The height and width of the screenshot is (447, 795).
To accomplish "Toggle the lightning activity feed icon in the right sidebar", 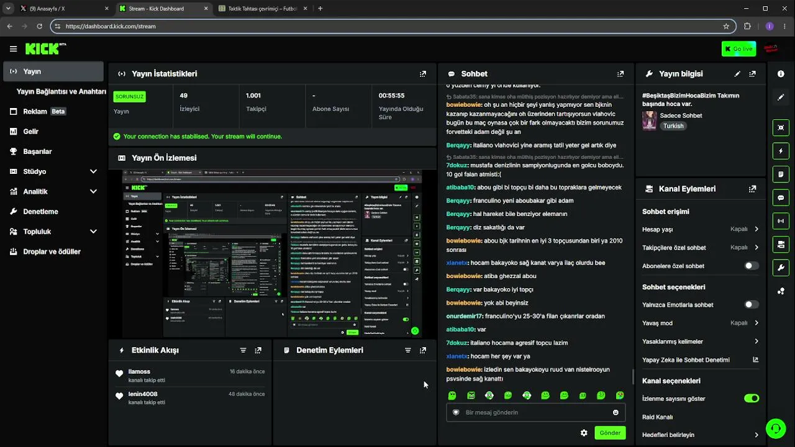I will coord(781,151).
